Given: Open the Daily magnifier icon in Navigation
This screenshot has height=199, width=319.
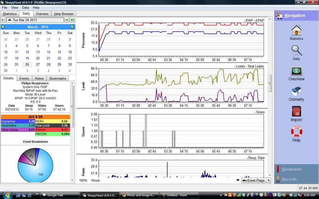Looking at the screenshot, I should coord(296,53).
